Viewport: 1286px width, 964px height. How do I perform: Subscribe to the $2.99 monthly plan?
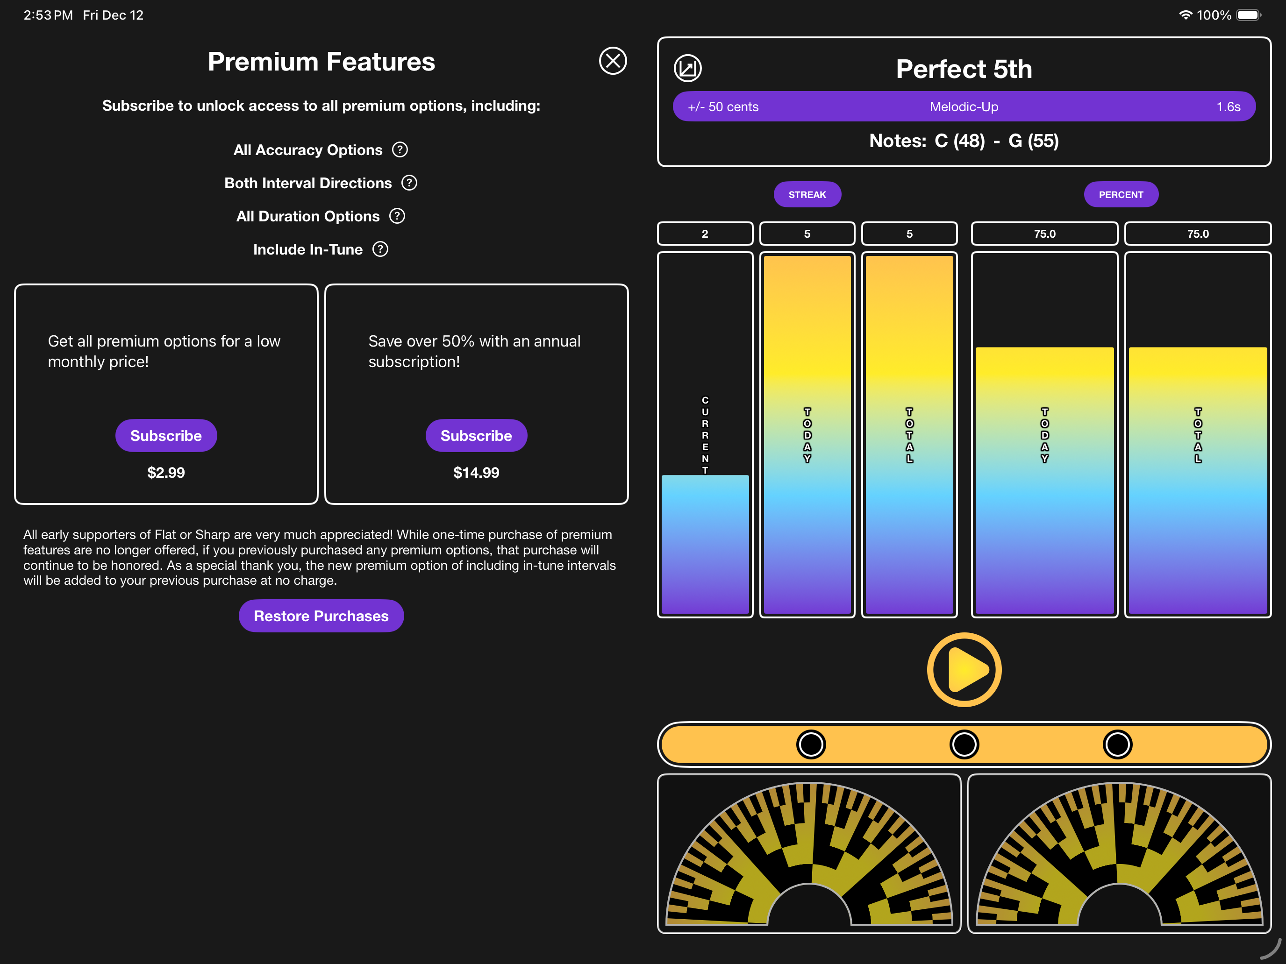pyautogui.click(x=166, y=436)
